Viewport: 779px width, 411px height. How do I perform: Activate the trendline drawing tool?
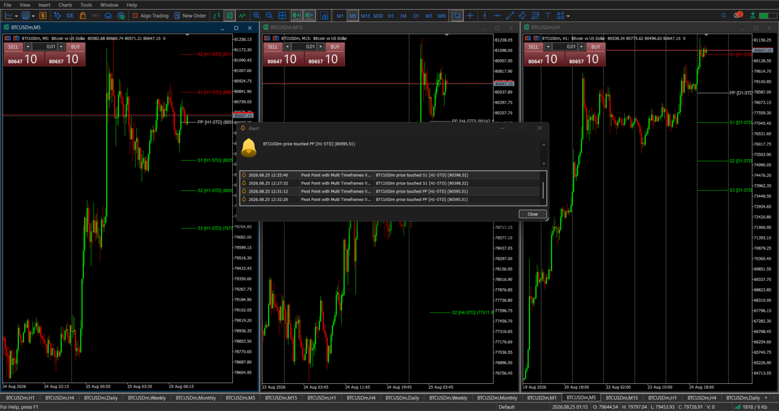510,16
